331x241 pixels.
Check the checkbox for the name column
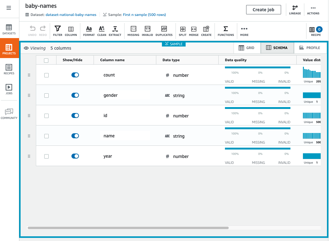tap(46, 136)
